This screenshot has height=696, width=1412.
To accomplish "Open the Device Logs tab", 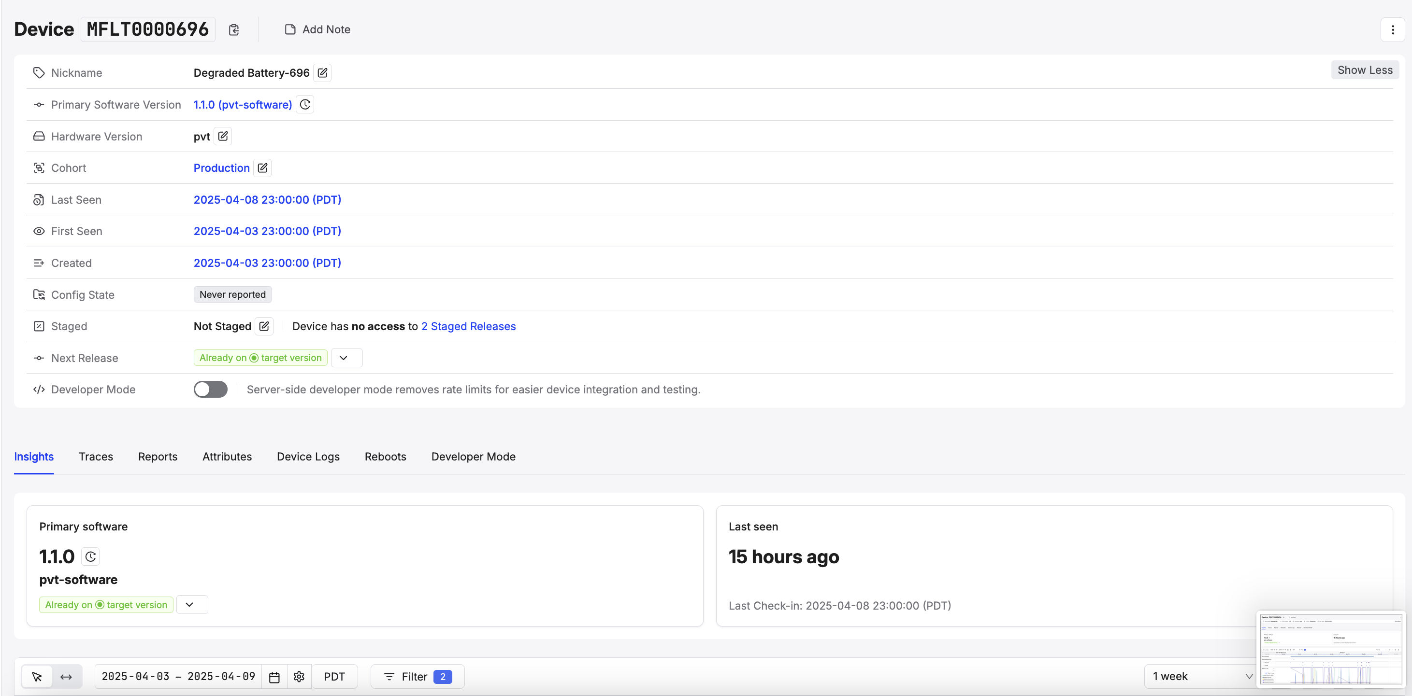I will [308, 457].
